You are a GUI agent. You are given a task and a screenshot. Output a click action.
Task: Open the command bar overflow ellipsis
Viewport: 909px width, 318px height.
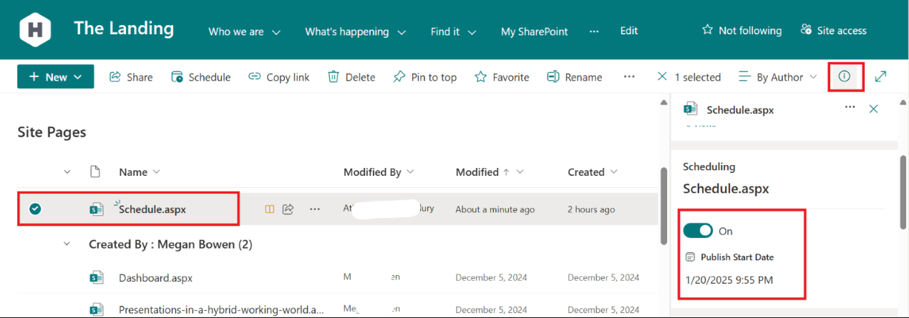click(629, 76)
